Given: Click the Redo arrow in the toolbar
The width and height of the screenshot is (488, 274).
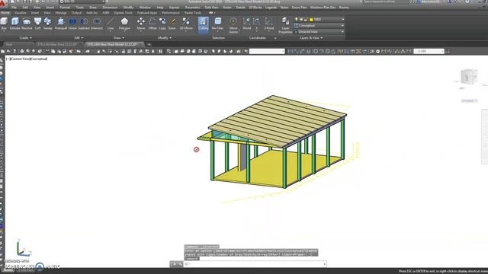Looking at the screenshot, I should click(x=88, y=51).
